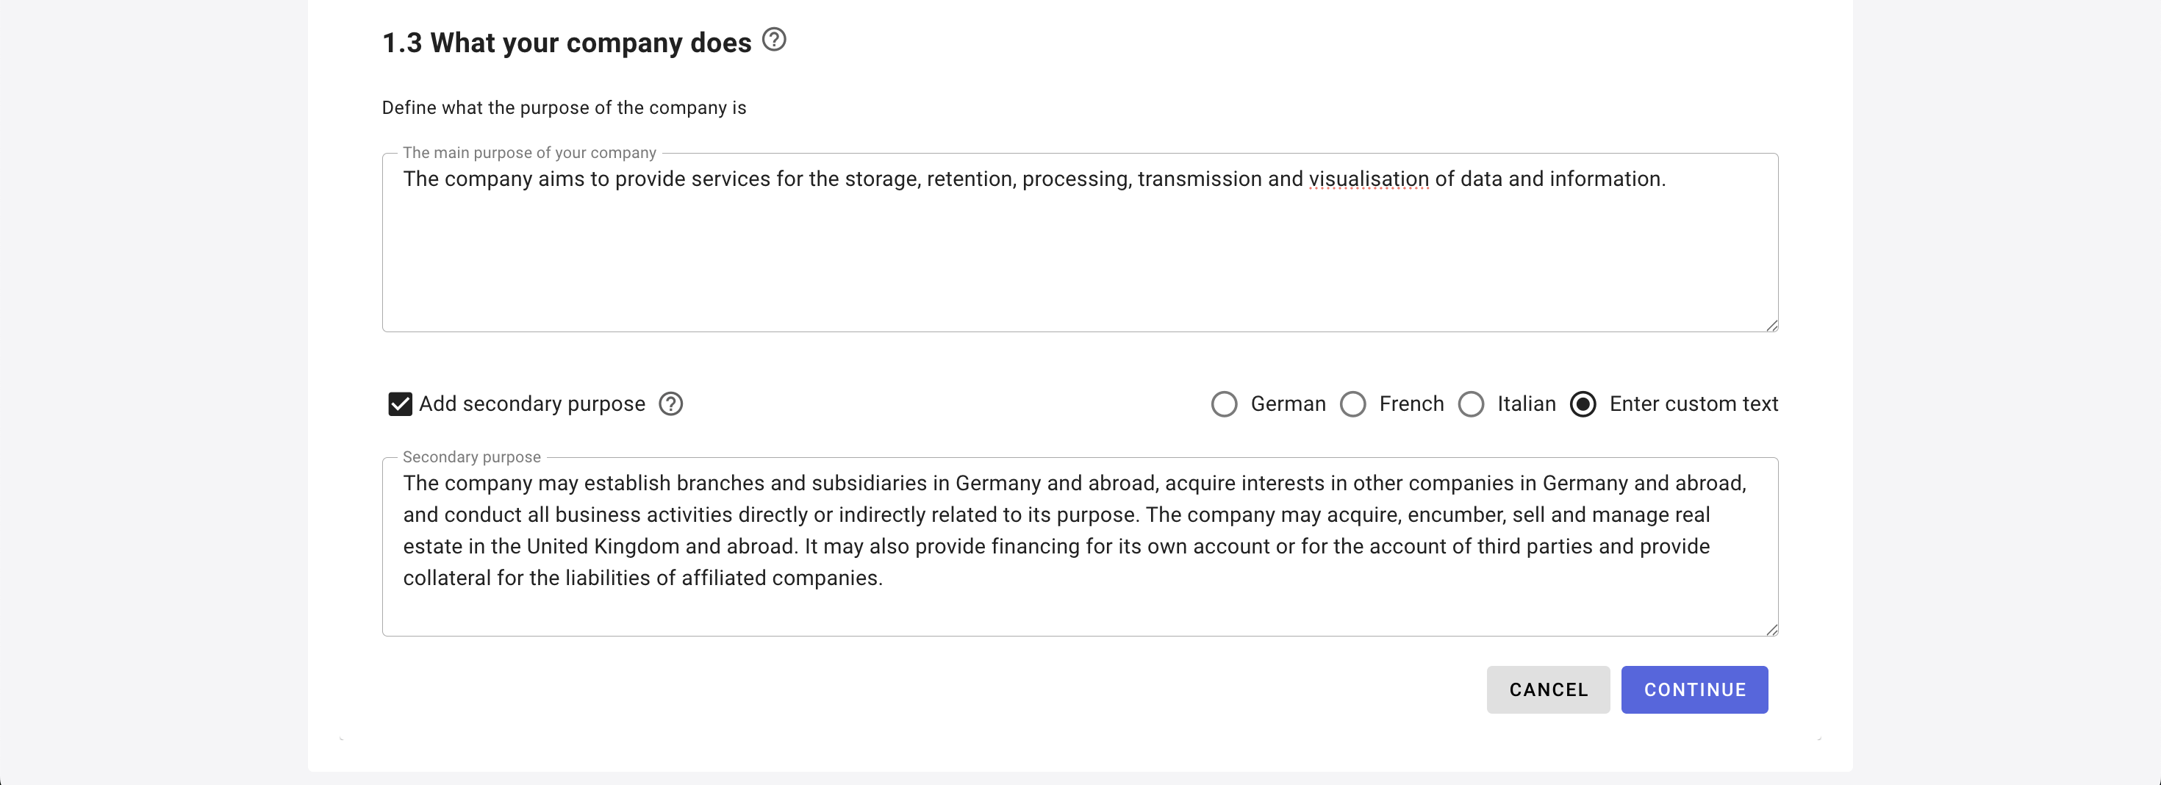This screenshot has height=785, width=2161.
Task: Focus the main purpose text area
Action: click(1079, 251)
